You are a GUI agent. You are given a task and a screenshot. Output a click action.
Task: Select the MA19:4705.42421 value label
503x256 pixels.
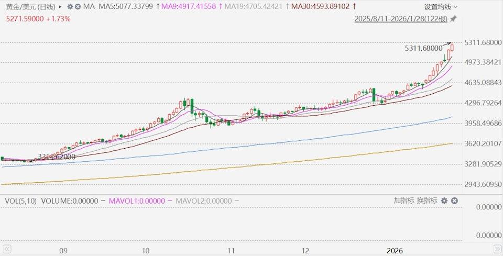254,6
